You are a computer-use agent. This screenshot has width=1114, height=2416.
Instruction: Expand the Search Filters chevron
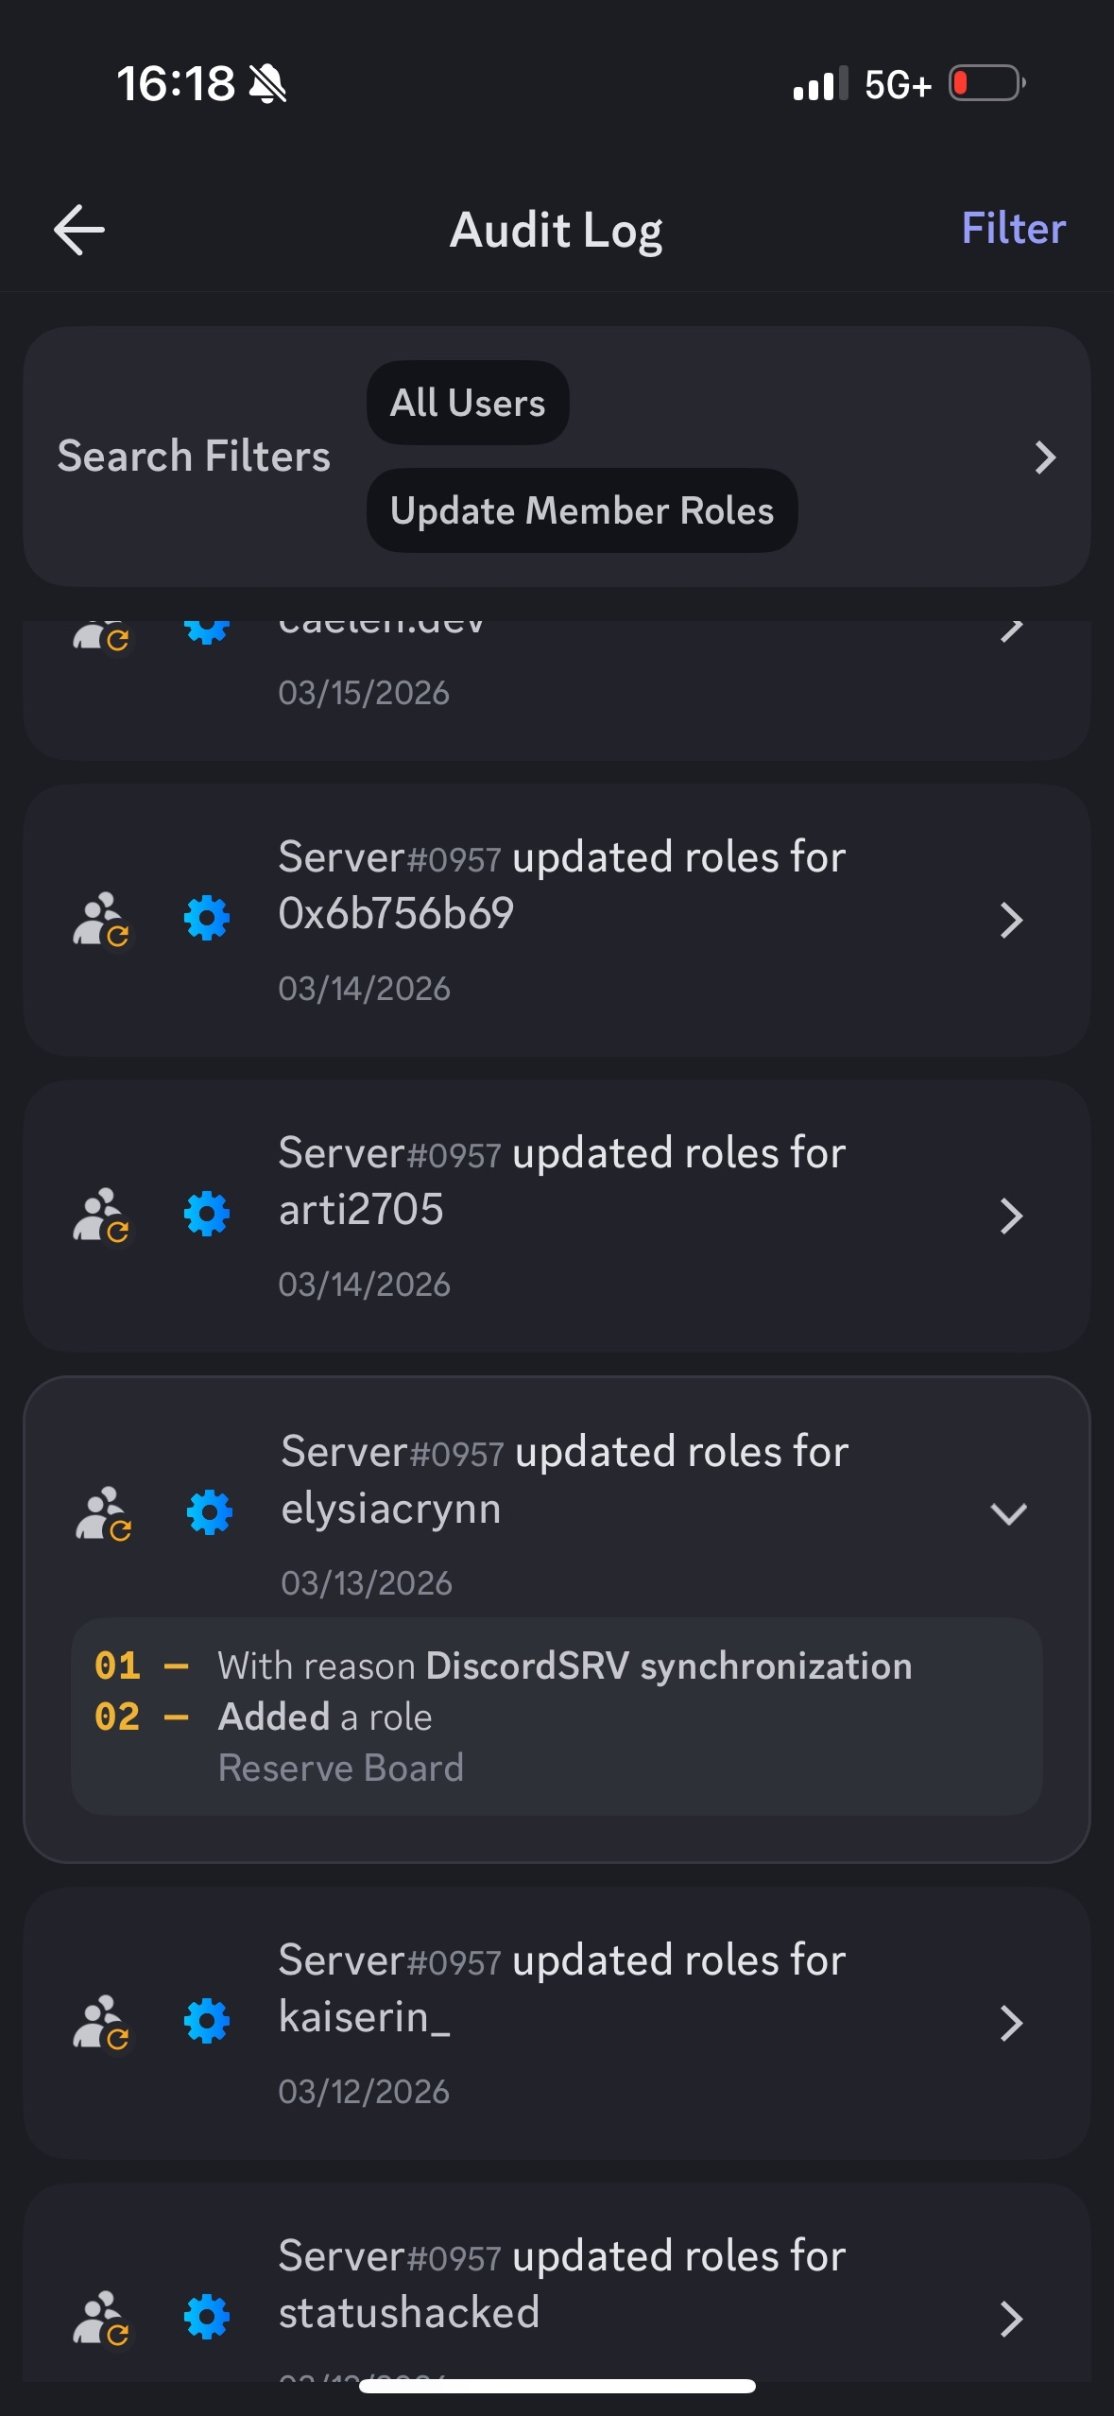[x=1044, y=457]
